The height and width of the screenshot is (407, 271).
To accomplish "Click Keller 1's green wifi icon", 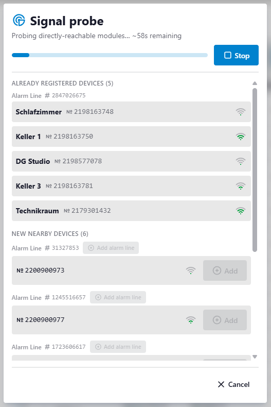I will (241, 137).
